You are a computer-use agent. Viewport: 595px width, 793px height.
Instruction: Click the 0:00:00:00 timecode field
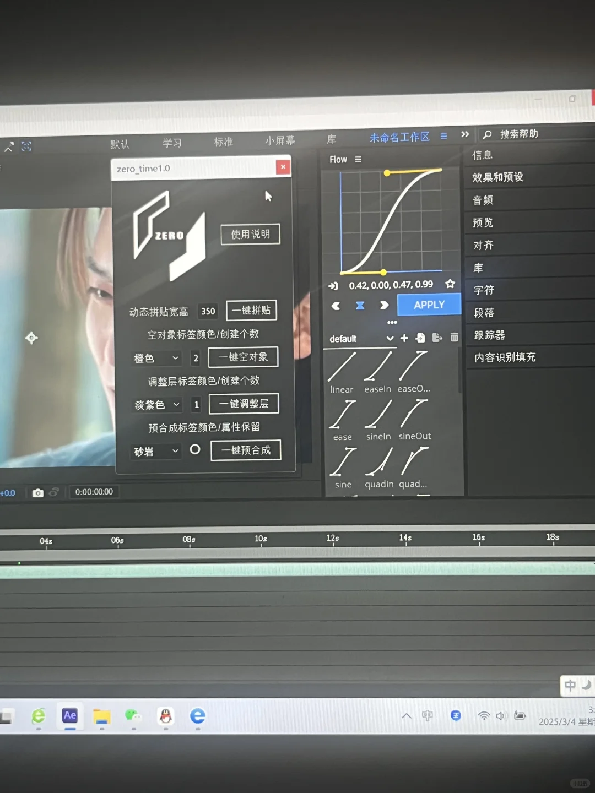[x=94, y=492]
